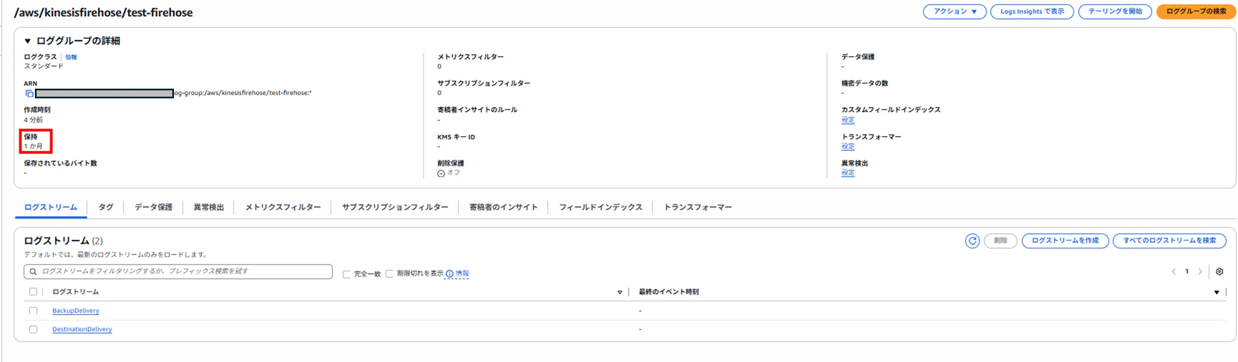Refresh the log streams list
The width and height of the screenshot is (1238, 362).
click(x=972, y=241)
